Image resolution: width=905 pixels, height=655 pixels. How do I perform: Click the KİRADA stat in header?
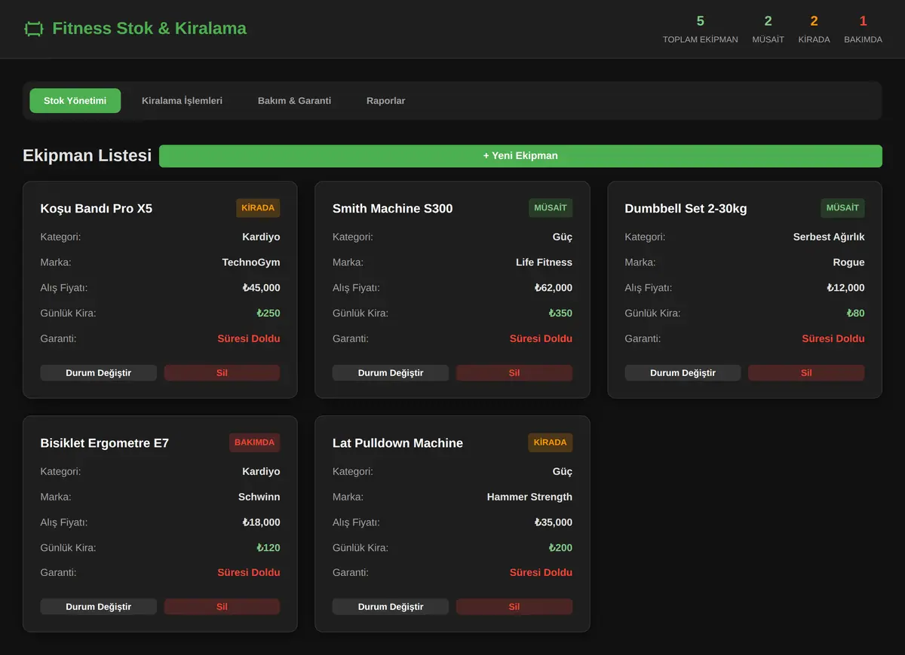coord(814,29)
